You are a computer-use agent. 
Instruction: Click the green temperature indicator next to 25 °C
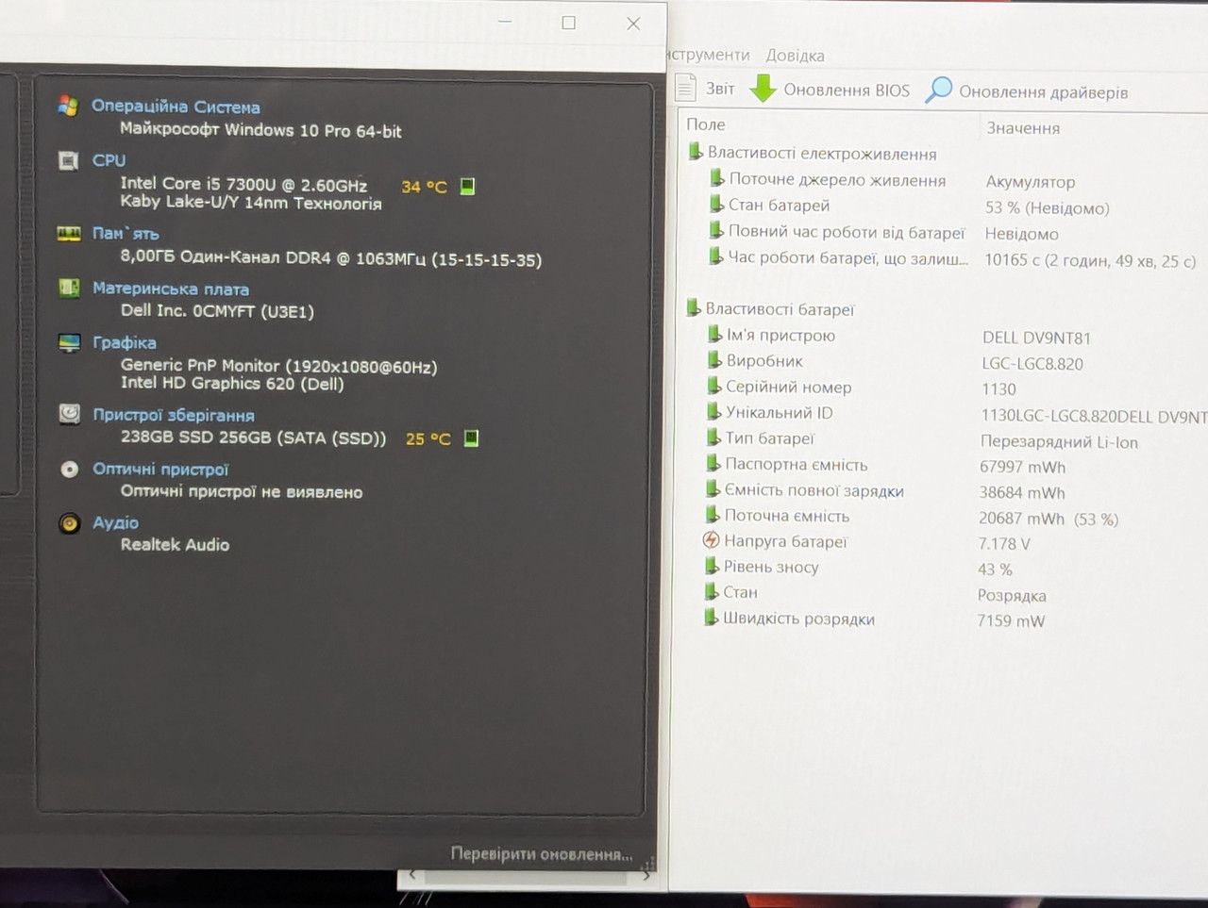point(471,438)
